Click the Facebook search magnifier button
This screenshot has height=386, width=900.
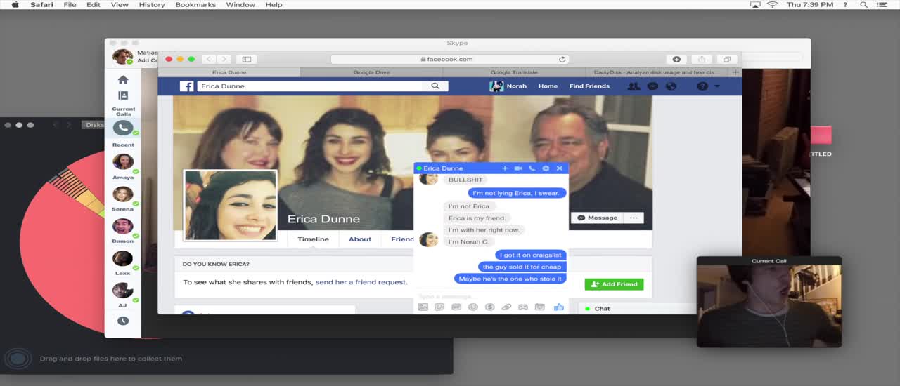437,86
